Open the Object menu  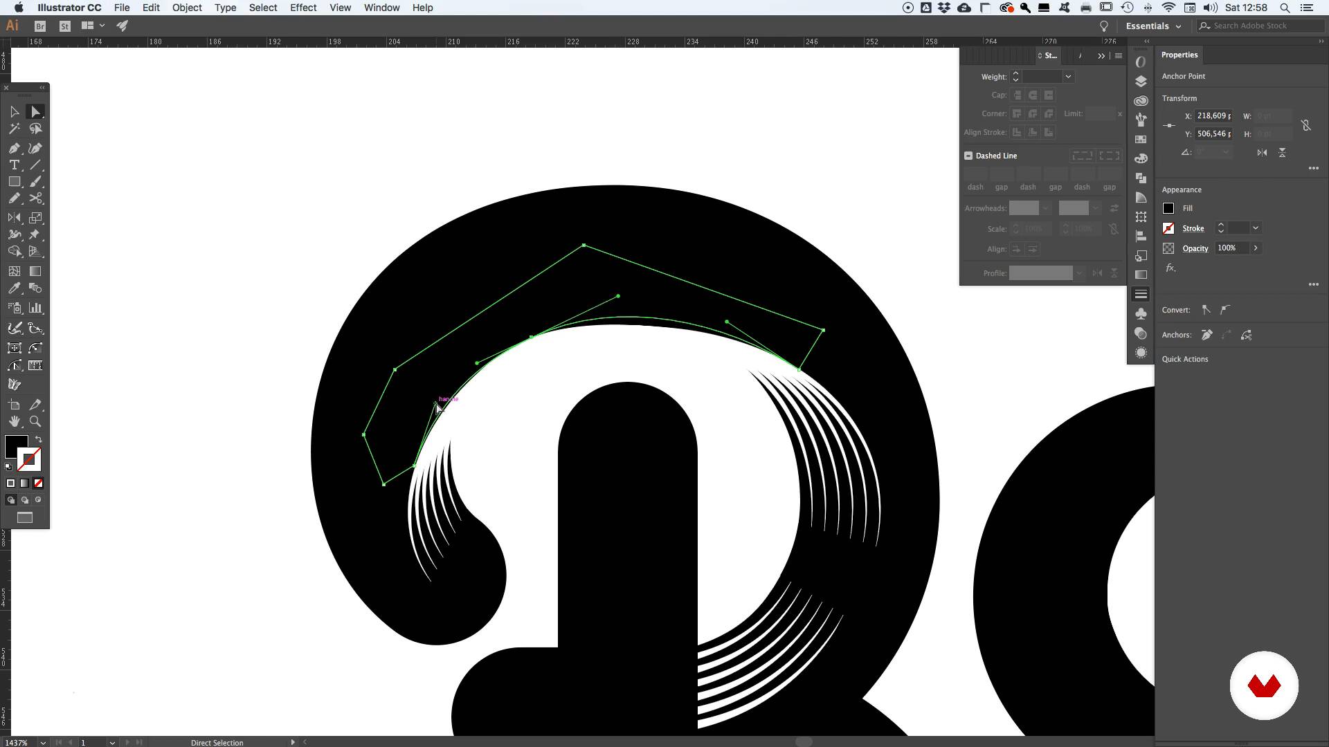tap(187, 8)
